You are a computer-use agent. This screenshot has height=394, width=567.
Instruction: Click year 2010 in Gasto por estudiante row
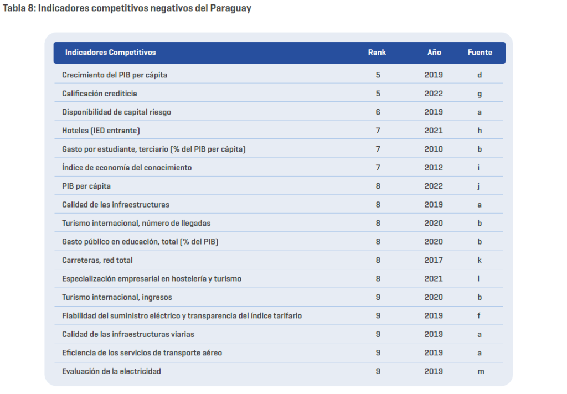(434, 149)
